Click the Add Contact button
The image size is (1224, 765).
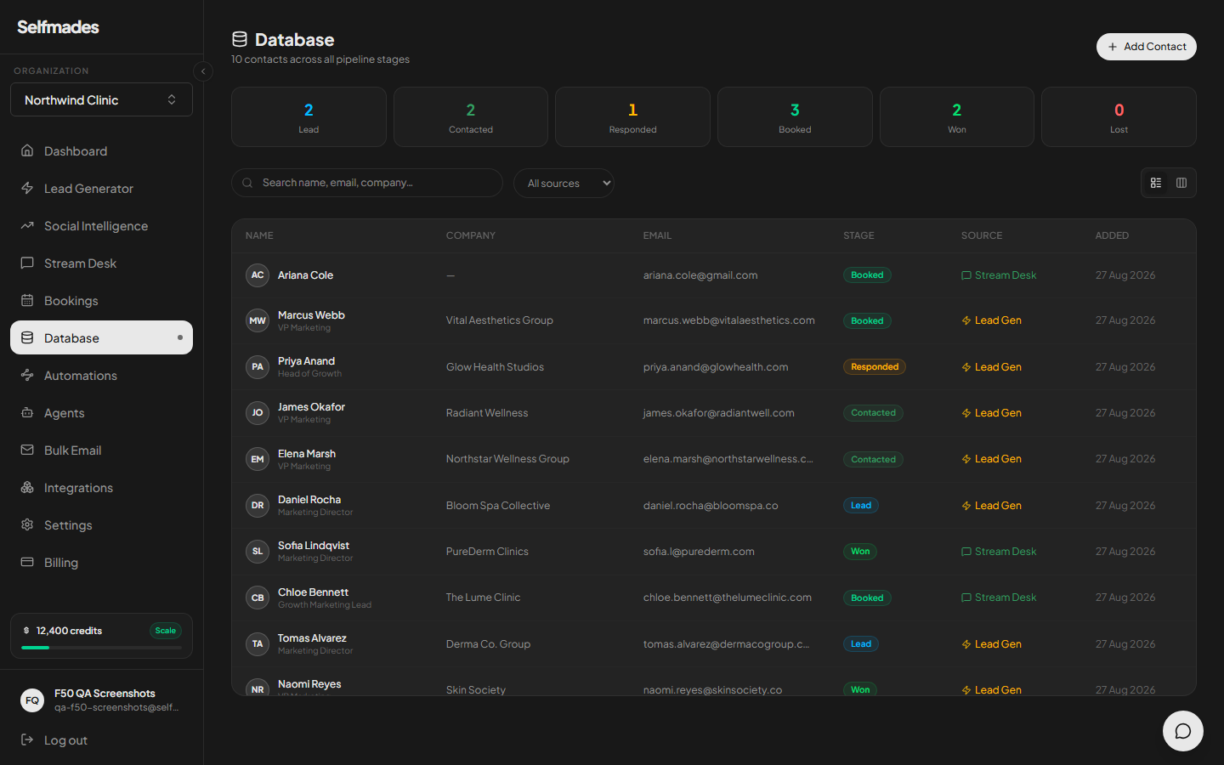pos(1147,47)
